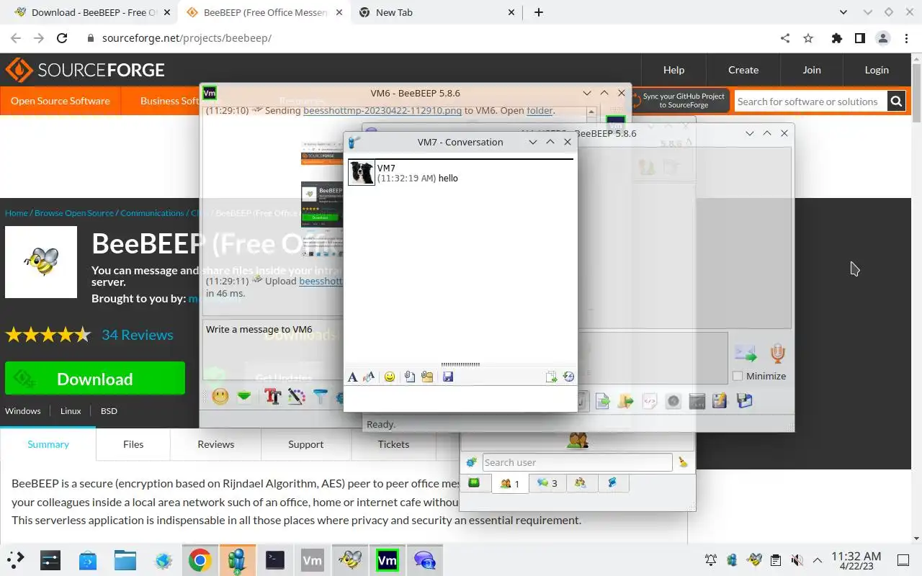Bookmark this page with star icon
This screenshot has width=922, height=576.
coord(808,38)
